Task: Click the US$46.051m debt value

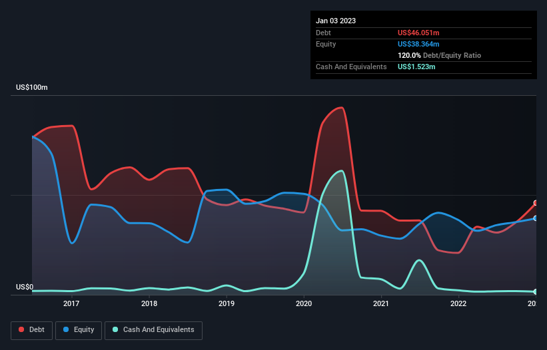Action: (418, 33)
